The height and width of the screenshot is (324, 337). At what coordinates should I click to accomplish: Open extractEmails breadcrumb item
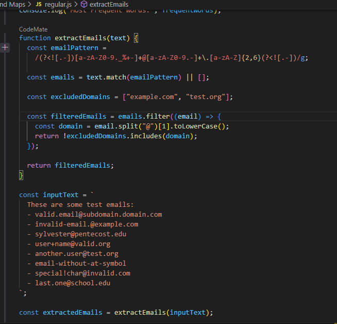point(109,4)
